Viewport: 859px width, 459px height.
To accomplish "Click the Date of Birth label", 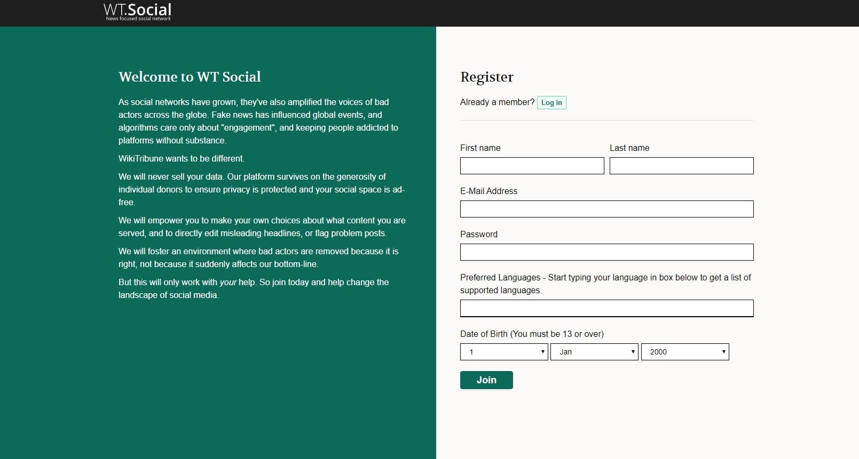I will (532, 334).
